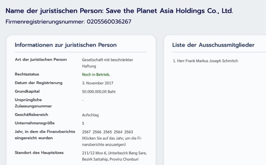Click the registration date 3. November 2017
266x165 pixels.
click(x=98, y=83)
